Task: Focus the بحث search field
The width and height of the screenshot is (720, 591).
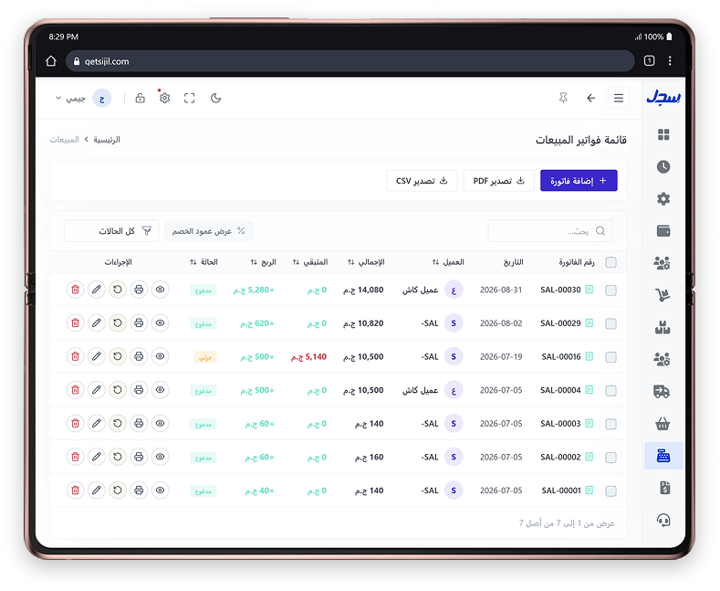Action: 550,231
